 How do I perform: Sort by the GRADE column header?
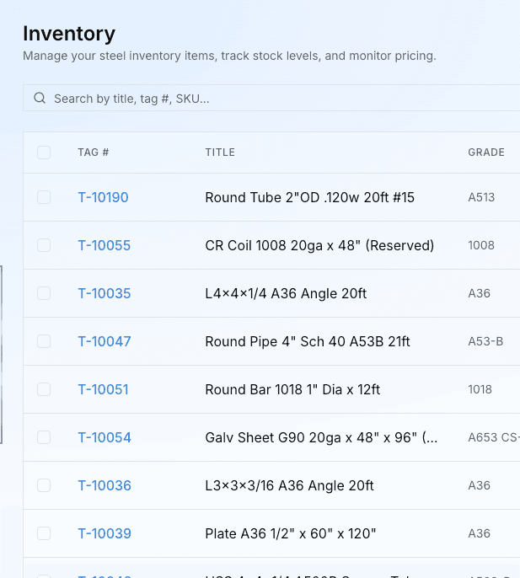tap(486, 153)
